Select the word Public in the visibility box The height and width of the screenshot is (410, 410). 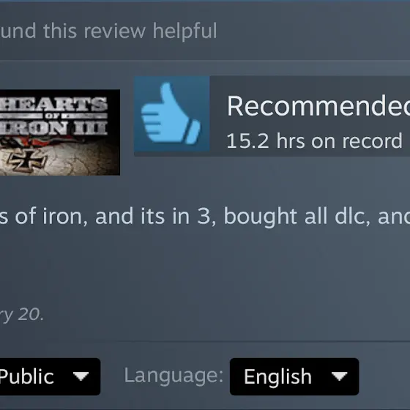click(x=26, y=377)
